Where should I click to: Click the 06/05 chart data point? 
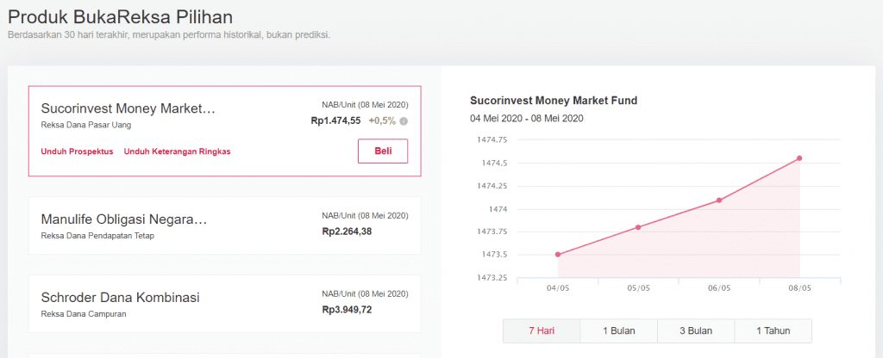(719, 200)
